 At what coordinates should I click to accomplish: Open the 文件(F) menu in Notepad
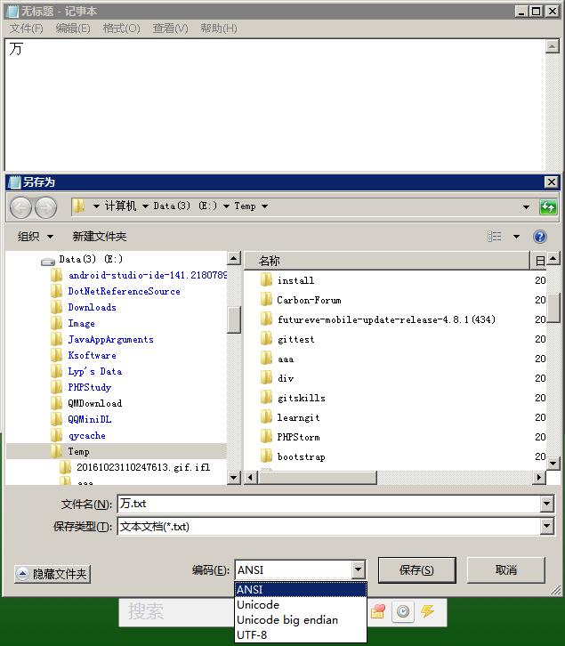pyautogui.click(x=27, y=28)
